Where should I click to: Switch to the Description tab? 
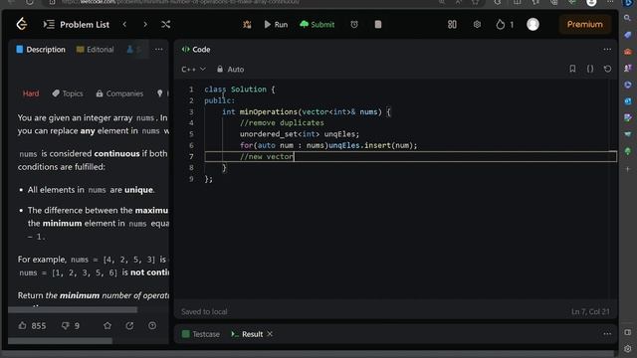coord(41,50)
